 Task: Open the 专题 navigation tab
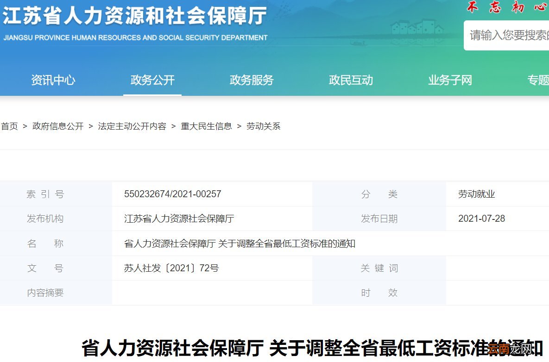pyautogui.click(x=538, y=80)
